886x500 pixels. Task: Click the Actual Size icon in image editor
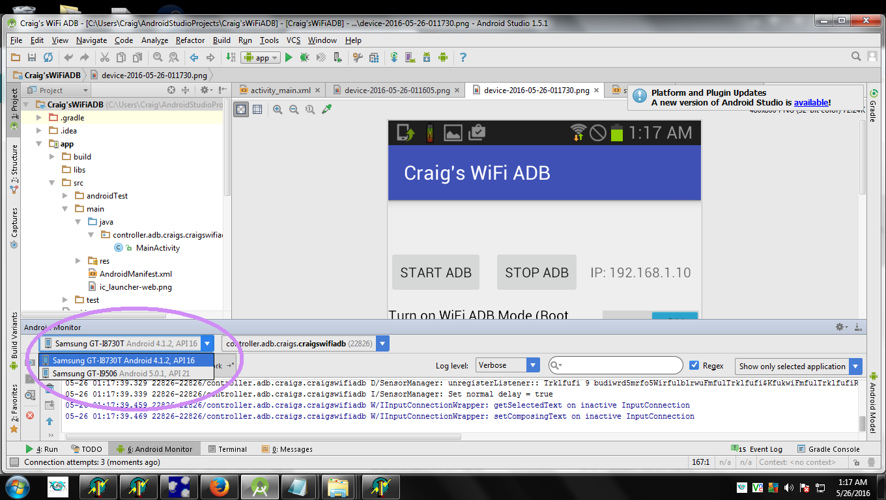pyautogui.click(x=310, y=109)
